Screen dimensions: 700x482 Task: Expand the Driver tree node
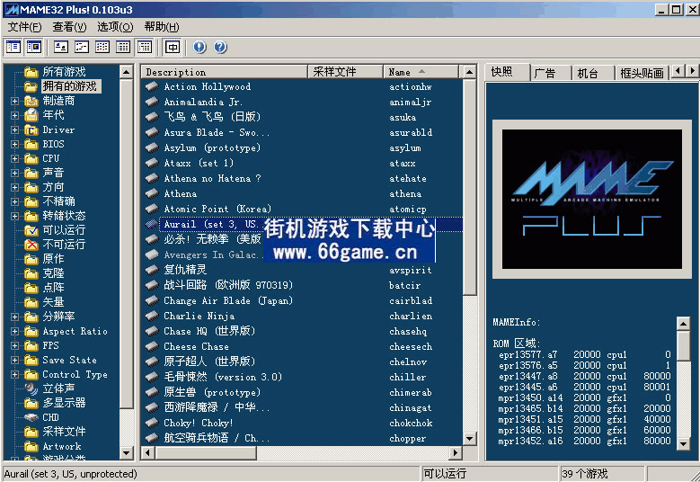pyautogui.click(x=14, y=130)
